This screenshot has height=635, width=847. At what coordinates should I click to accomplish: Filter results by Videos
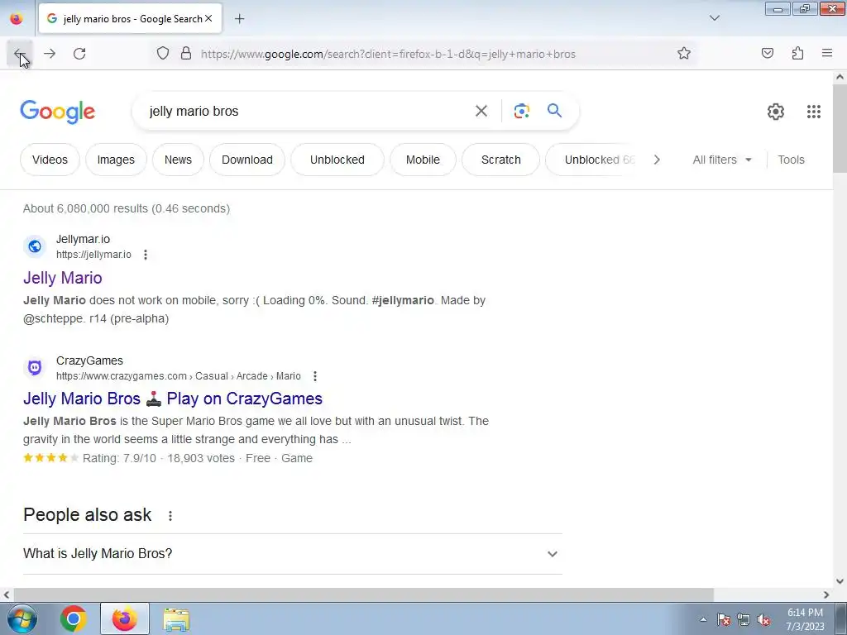click(x=50, y=160)
